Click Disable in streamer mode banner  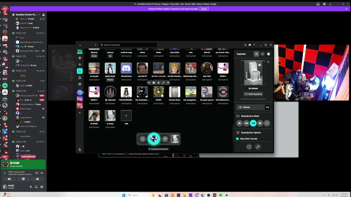point(204,9)
